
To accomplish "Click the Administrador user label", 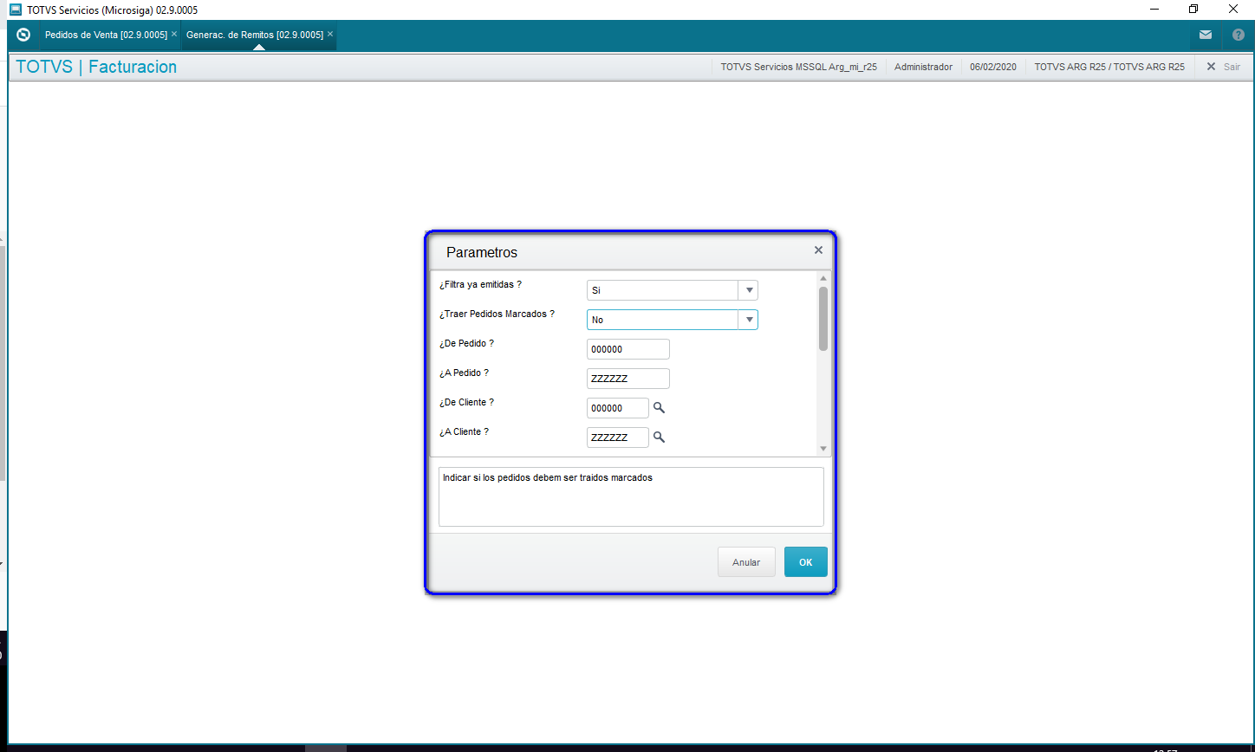I will 923,67.
